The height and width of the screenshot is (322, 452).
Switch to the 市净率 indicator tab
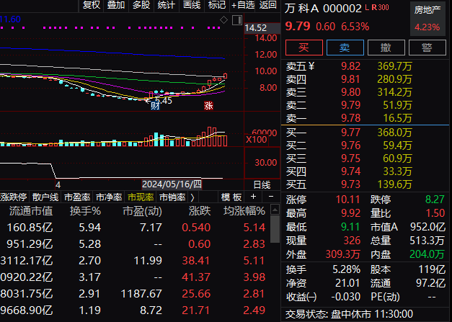point(109,197)
